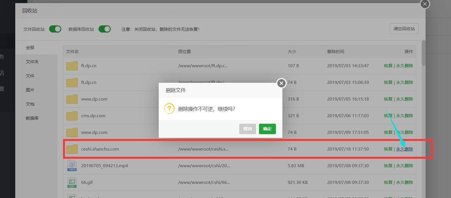Click folder icon of www.dp.com 316 B row

(72, 99)
